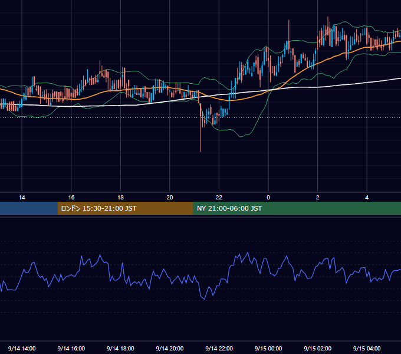
Task: Click the NY 21:00-06:00 JST session bar
Action: click(297, 208)
